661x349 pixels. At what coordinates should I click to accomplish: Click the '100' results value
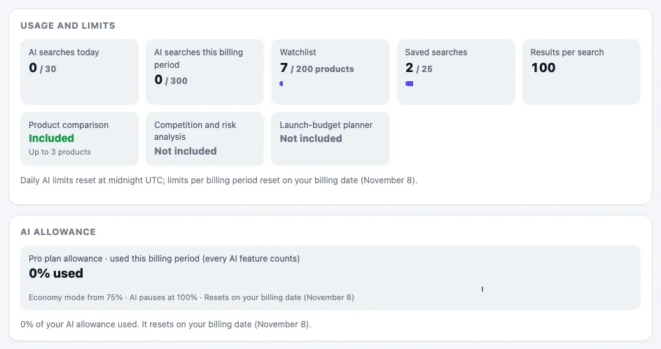pyautogui.click(x=543, y=68)
